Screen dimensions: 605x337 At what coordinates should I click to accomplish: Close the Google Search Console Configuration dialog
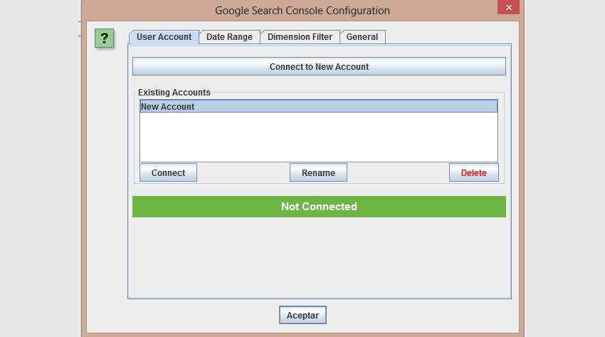pos(508,7)
